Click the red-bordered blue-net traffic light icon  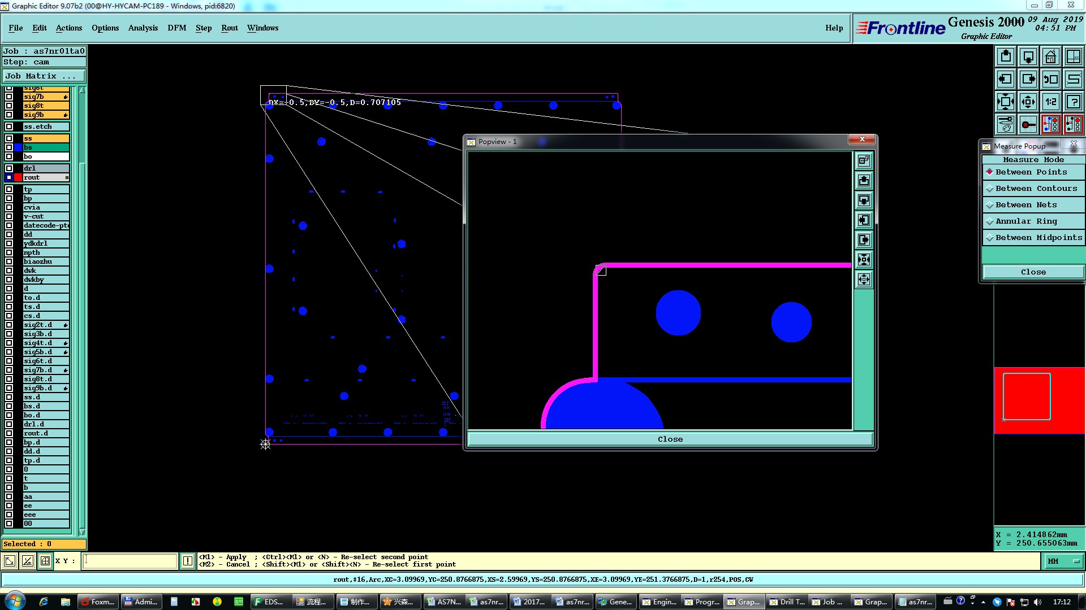click(x=1050, y=124)
